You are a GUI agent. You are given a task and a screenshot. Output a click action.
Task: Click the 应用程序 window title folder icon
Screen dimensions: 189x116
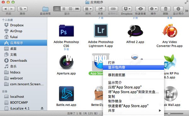(87, 2)
